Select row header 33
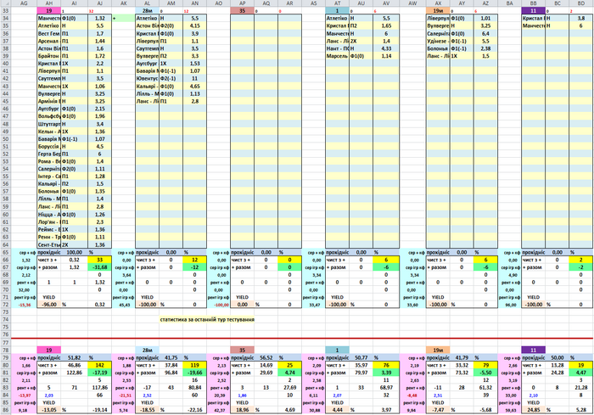The height and width of the screenshot is (415, 594). click(x=5, y=11)
